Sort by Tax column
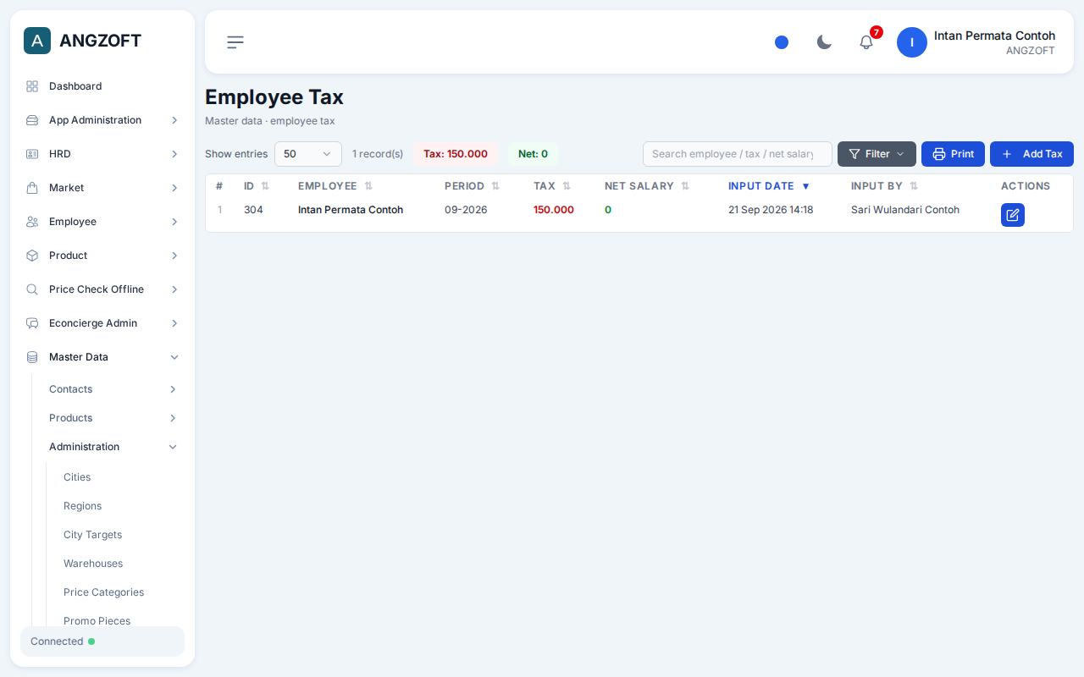This screenshot has width=1084, height=677. coord(552,186)
